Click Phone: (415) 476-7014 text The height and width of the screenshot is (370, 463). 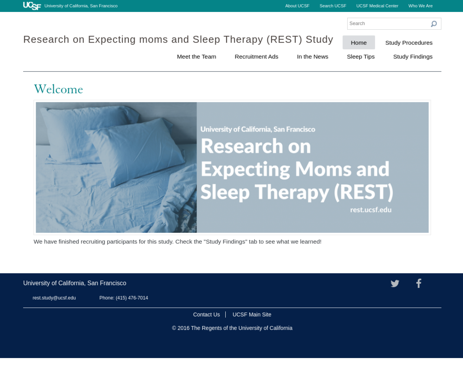[124, 298]
